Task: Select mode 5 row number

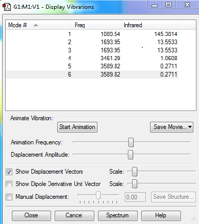Action: point(70,66)
